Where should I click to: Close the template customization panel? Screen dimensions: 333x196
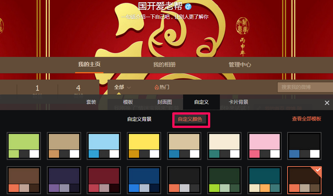pos(327,103)
